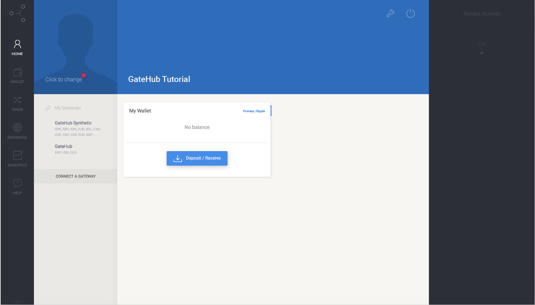
Task: Click the GateHub Tutorial account name
Action: tap(159, 79)
